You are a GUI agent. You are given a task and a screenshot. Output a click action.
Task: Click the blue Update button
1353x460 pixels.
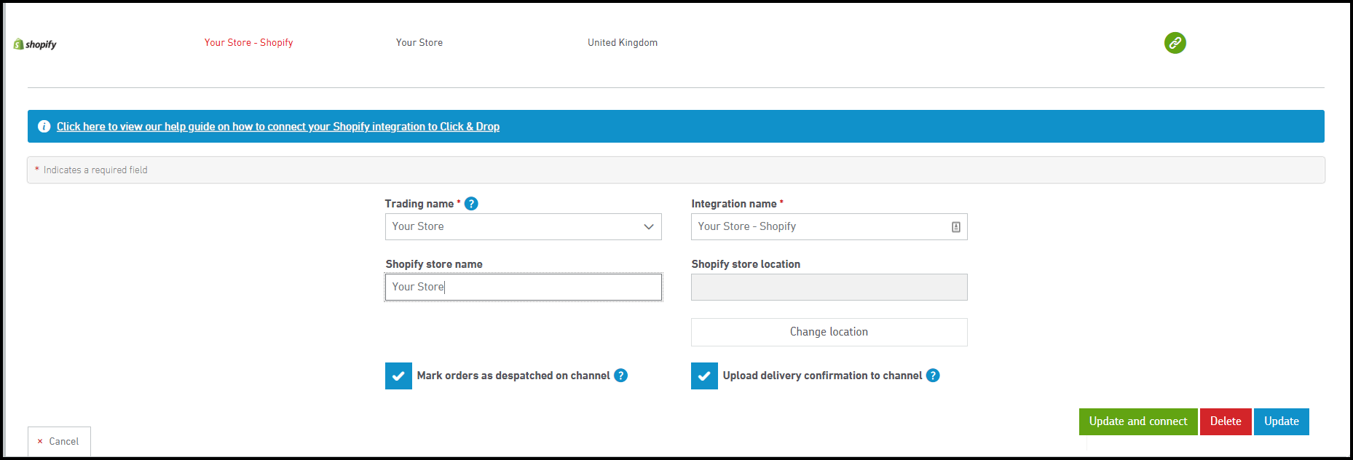[1281, 421]
